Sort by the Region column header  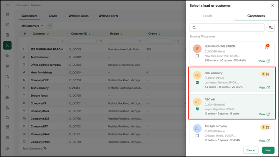(116, 34)
